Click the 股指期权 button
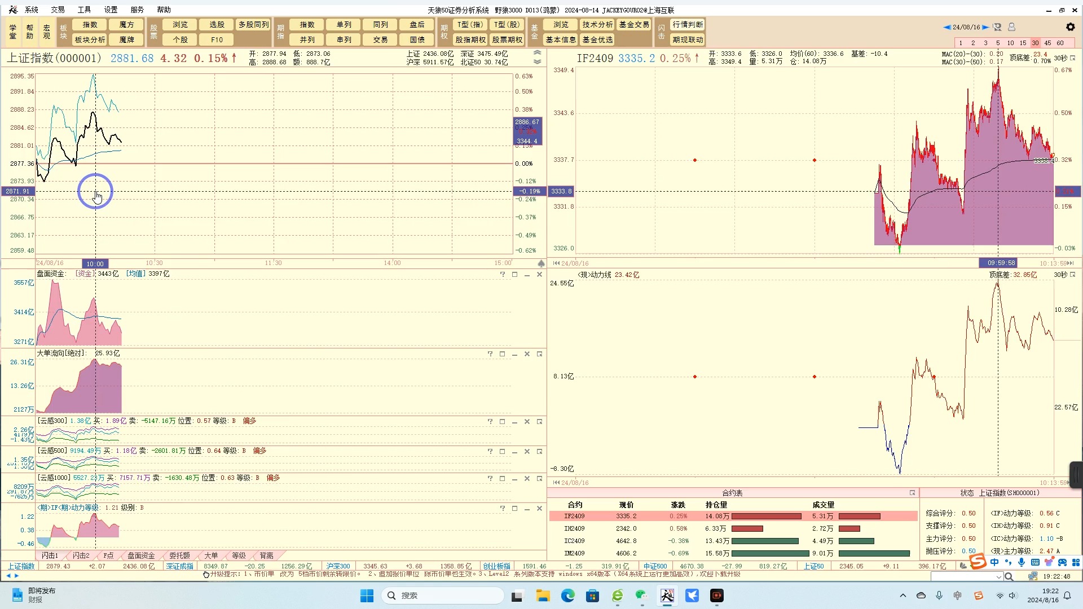The image size is (1083, 609). pos(471,39)
